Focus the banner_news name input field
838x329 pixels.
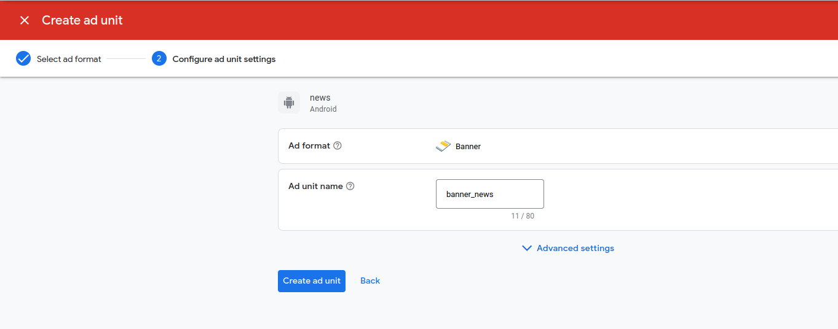(x=489, y=194)
